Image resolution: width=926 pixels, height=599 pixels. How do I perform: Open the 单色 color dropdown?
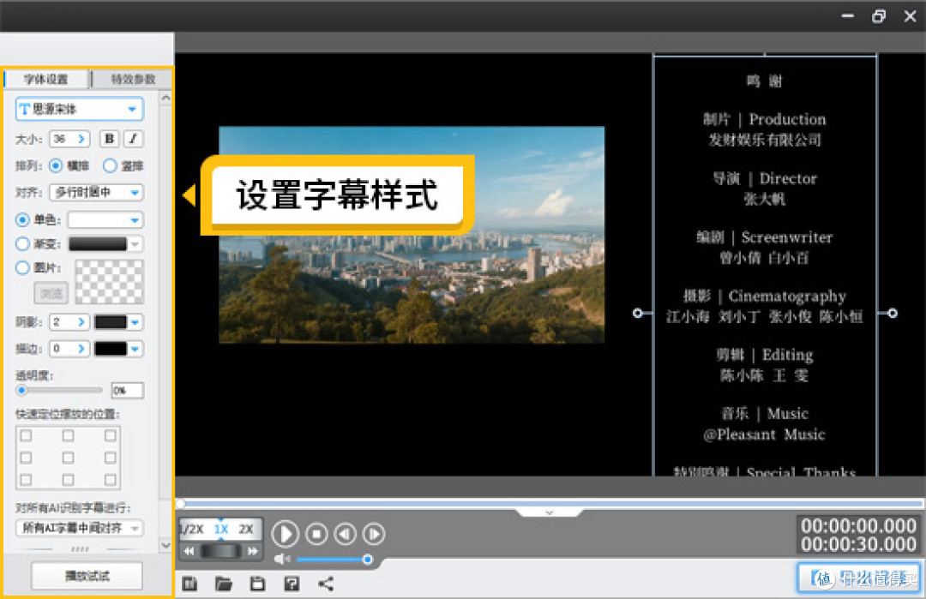pyautogui.click(x=105, y=220)
